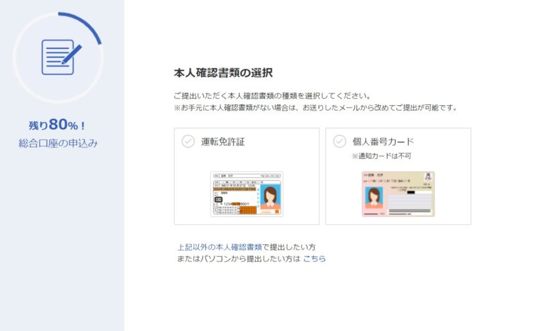This screenshot has width=545, height=331.
Task: Click the driver's license sample card image
Action: (x=247, y=194)
